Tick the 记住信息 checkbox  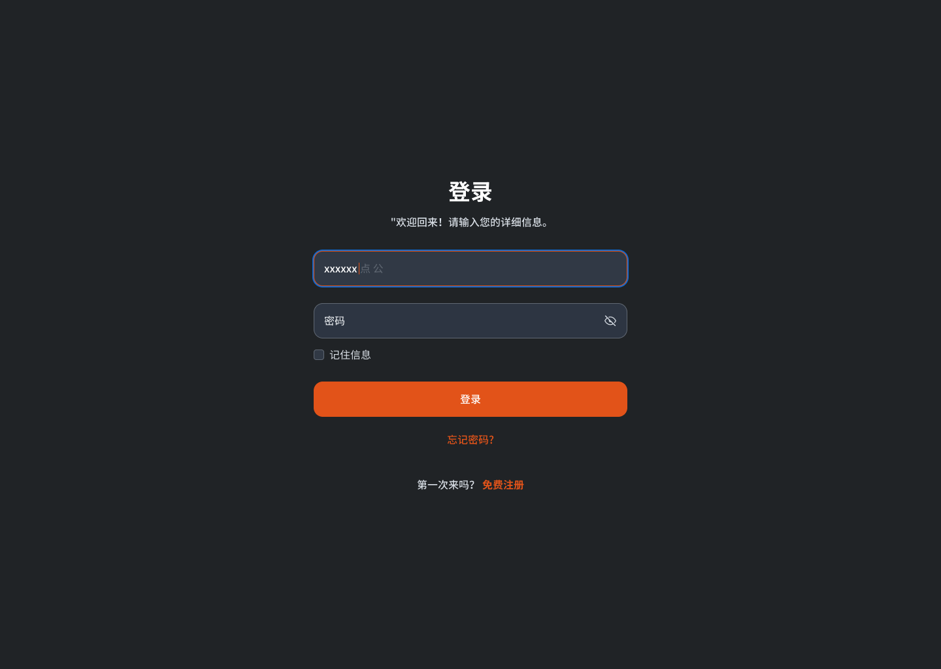tap(319, 355)
